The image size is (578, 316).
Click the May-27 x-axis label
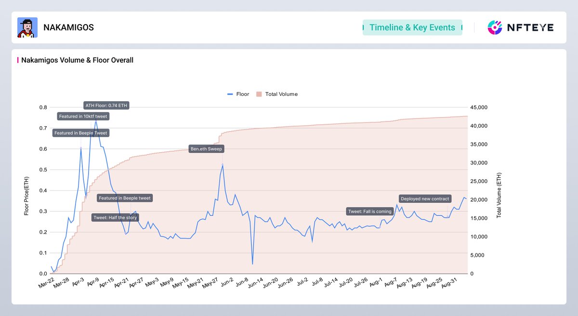(x=210, y=283)
